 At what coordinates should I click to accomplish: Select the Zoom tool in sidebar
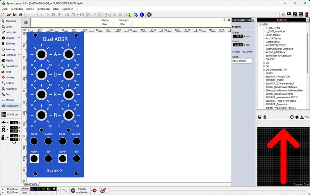click(x=7, y=27)
